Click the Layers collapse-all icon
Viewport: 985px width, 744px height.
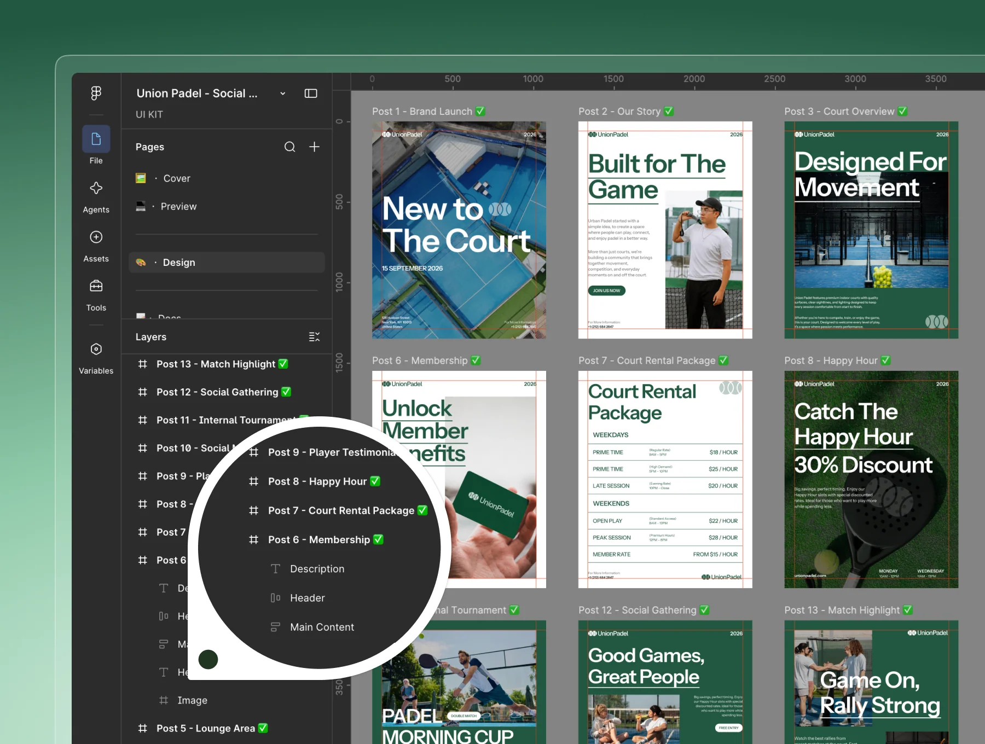pyautogui.click(x=314, y=337)
